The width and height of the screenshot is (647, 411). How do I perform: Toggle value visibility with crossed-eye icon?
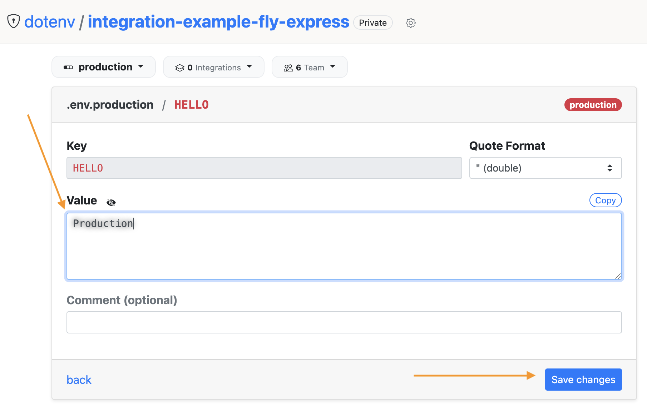tap(111, 202)
